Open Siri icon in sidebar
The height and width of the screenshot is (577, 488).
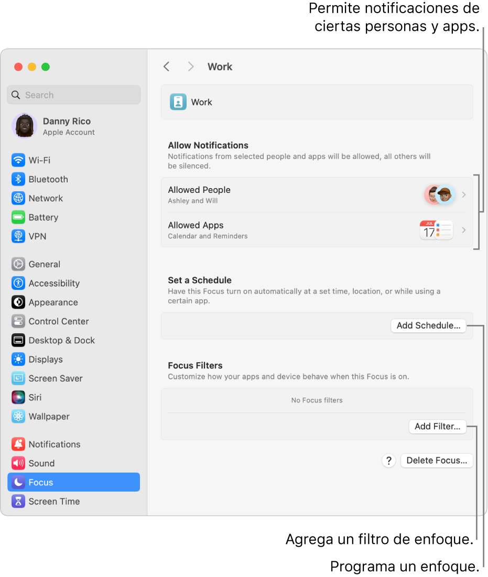(x=18, y=397)
